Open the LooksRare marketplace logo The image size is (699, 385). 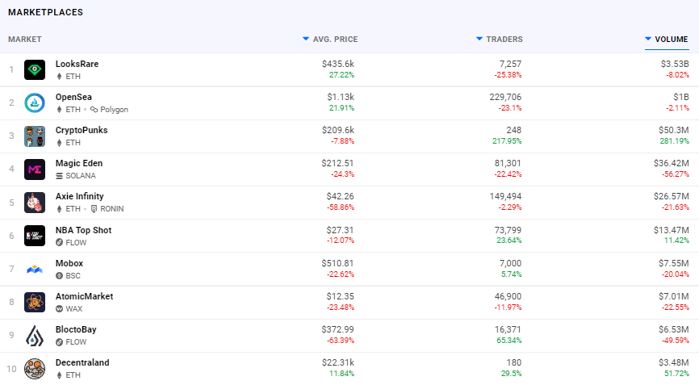pos(35,69)
